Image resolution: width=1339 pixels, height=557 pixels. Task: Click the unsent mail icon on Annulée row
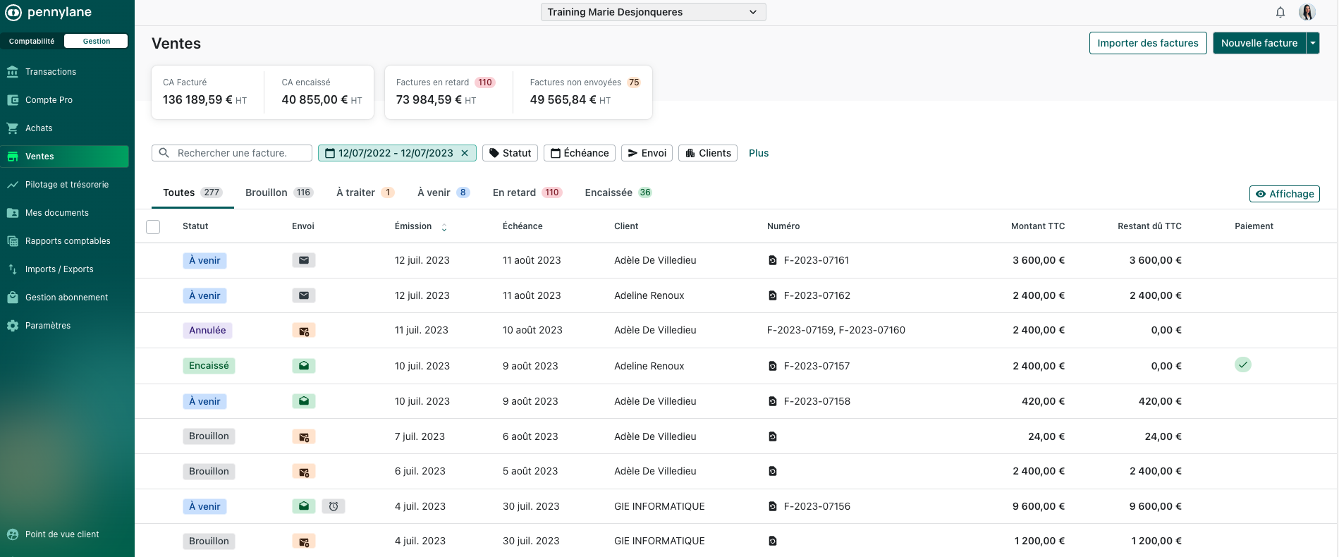pyautogui.click(x=304, y=331)
